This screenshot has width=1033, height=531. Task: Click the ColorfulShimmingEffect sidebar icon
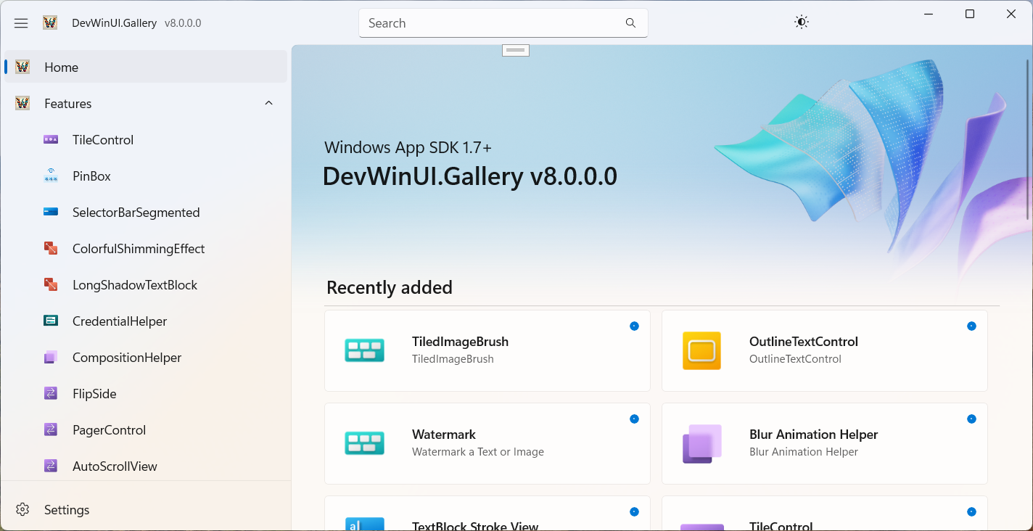point(51,249)
